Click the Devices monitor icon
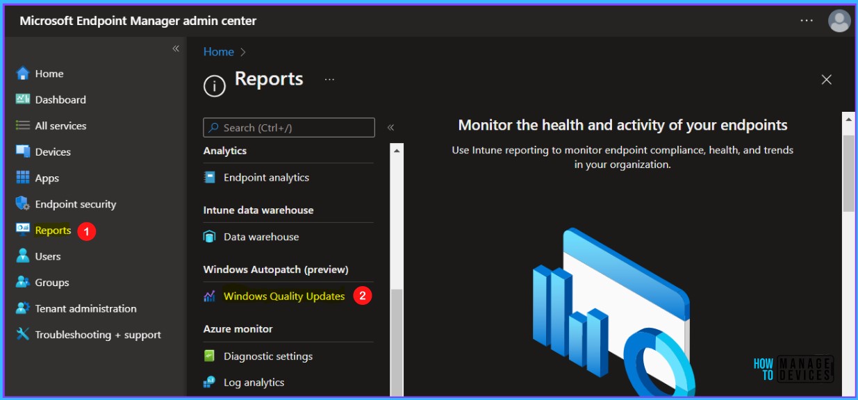 (x=22, y=151)
